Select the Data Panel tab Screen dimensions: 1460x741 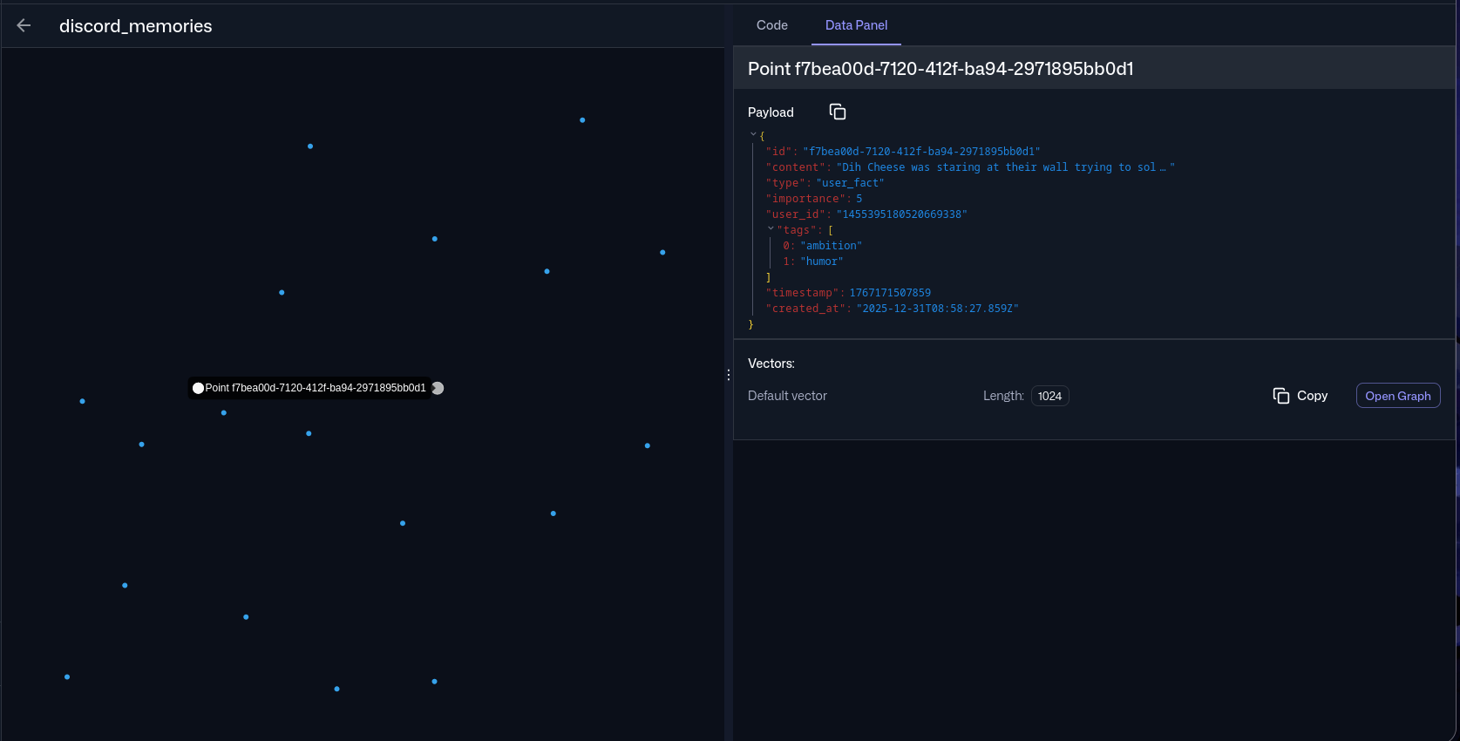pyautogui.click(x=856, y=25)
